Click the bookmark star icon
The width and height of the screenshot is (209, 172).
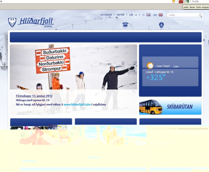coord(173,1)
